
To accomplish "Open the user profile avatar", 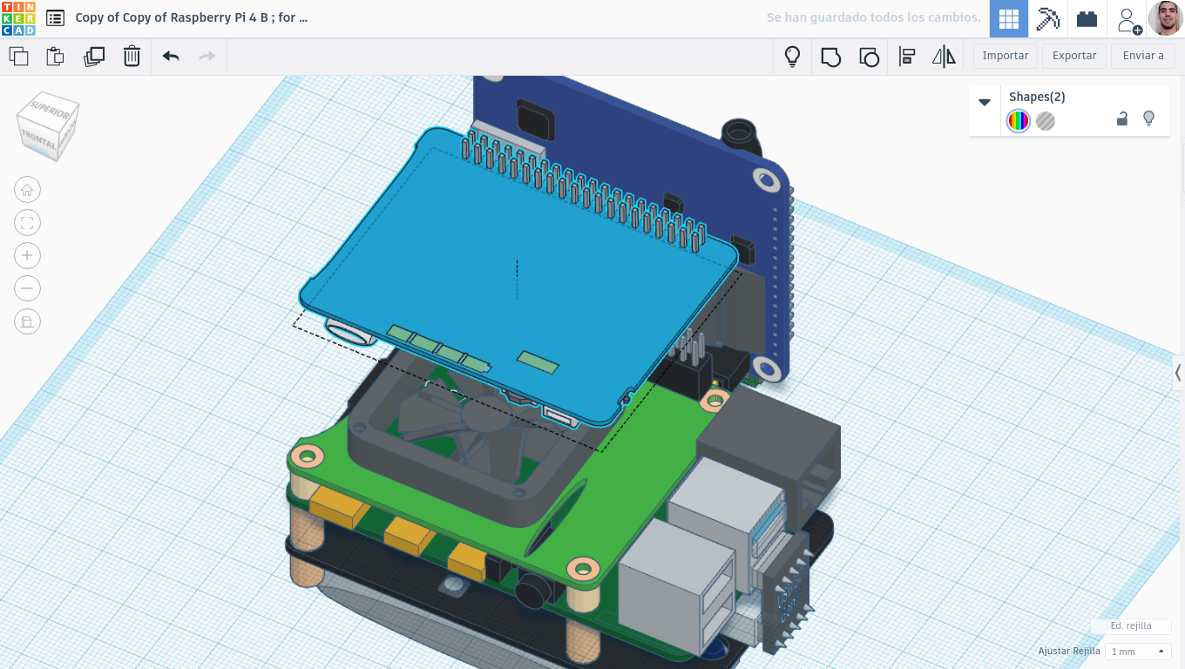I will 1166,18.
